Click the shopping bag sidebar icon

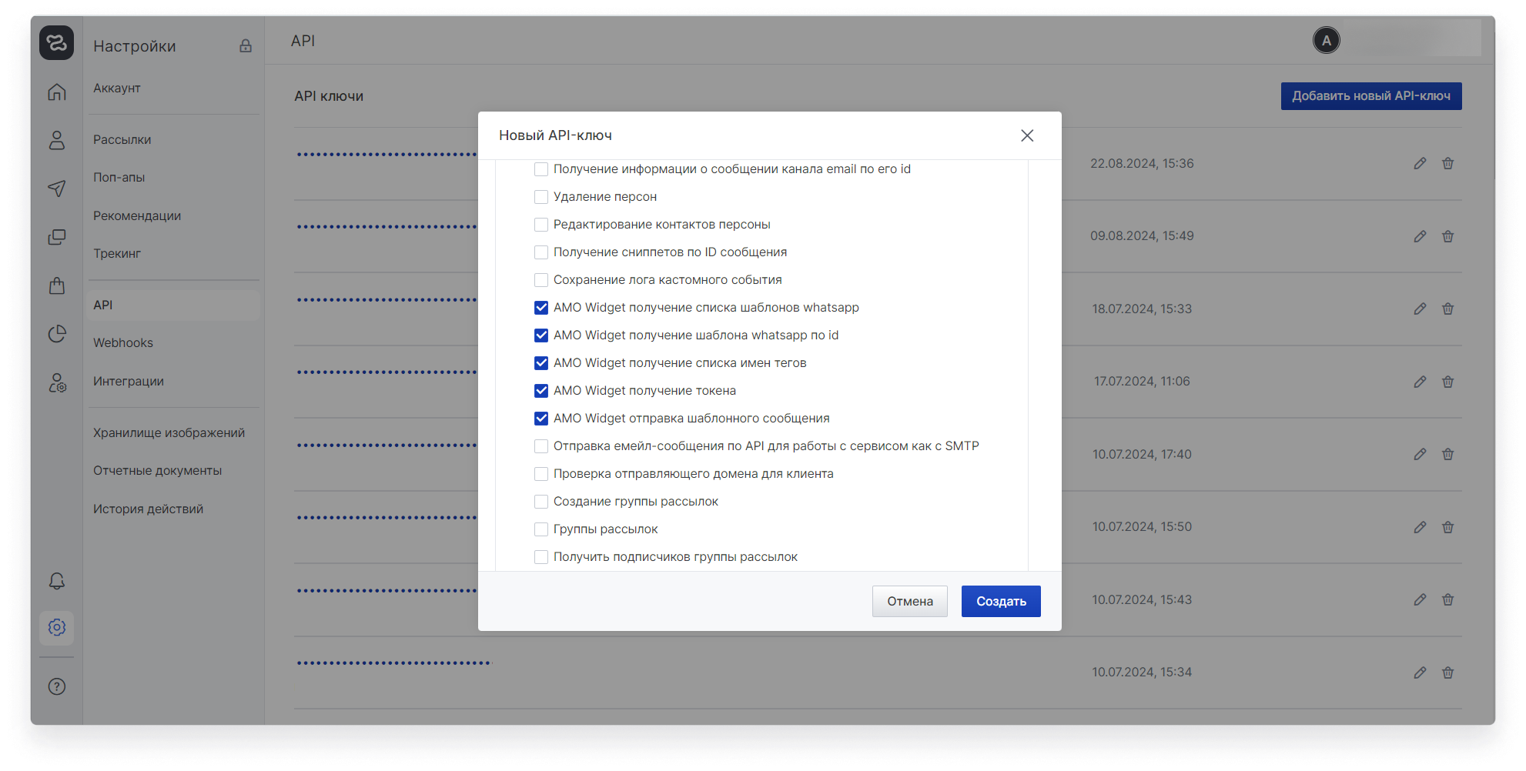[57, 285]
